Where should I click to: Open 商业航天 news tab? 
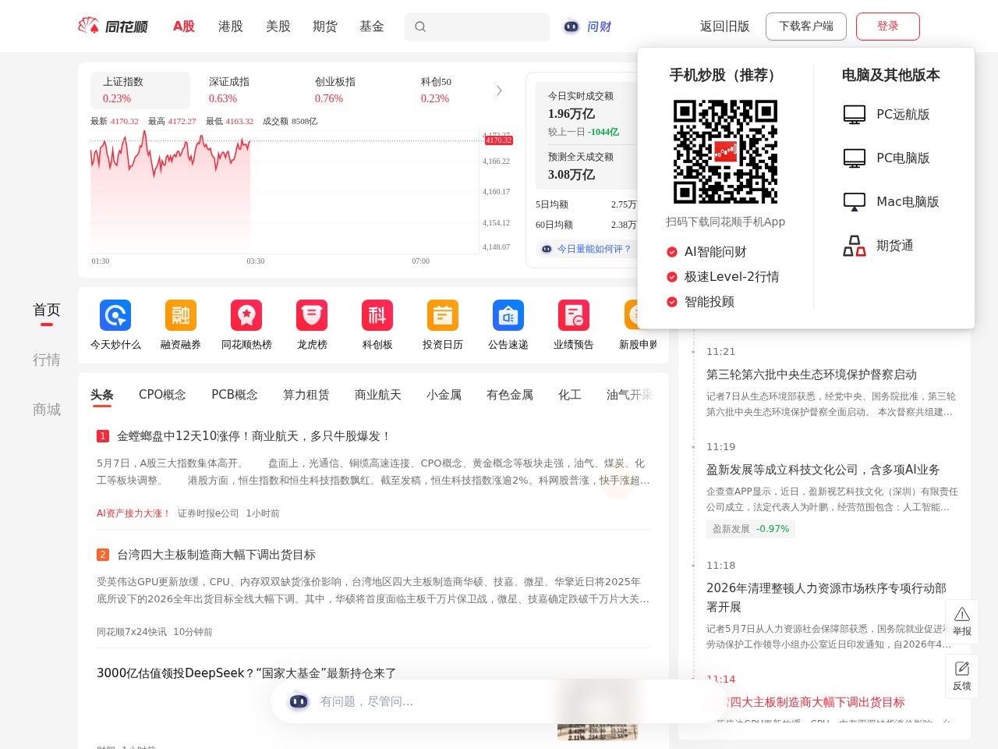click(378, 395)
